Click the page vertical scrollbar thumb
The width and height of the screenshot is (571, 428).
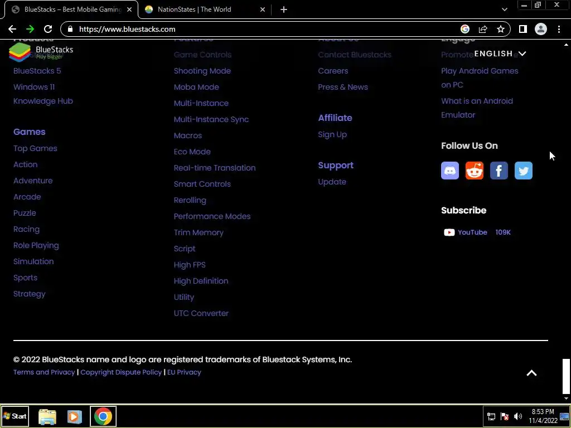click(566, 376)
